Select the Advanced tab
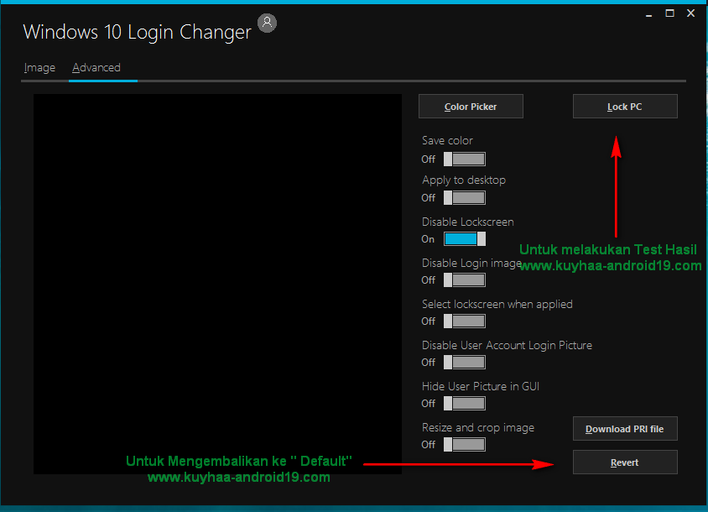 point(96,68)
